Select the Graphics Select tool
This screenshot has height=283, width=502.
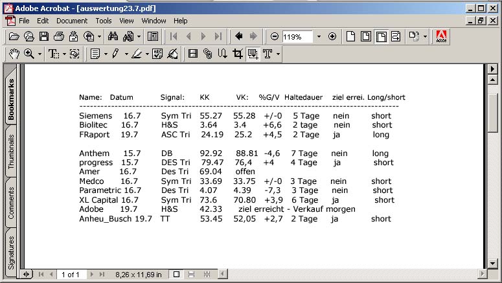click(x=74, y=54)
